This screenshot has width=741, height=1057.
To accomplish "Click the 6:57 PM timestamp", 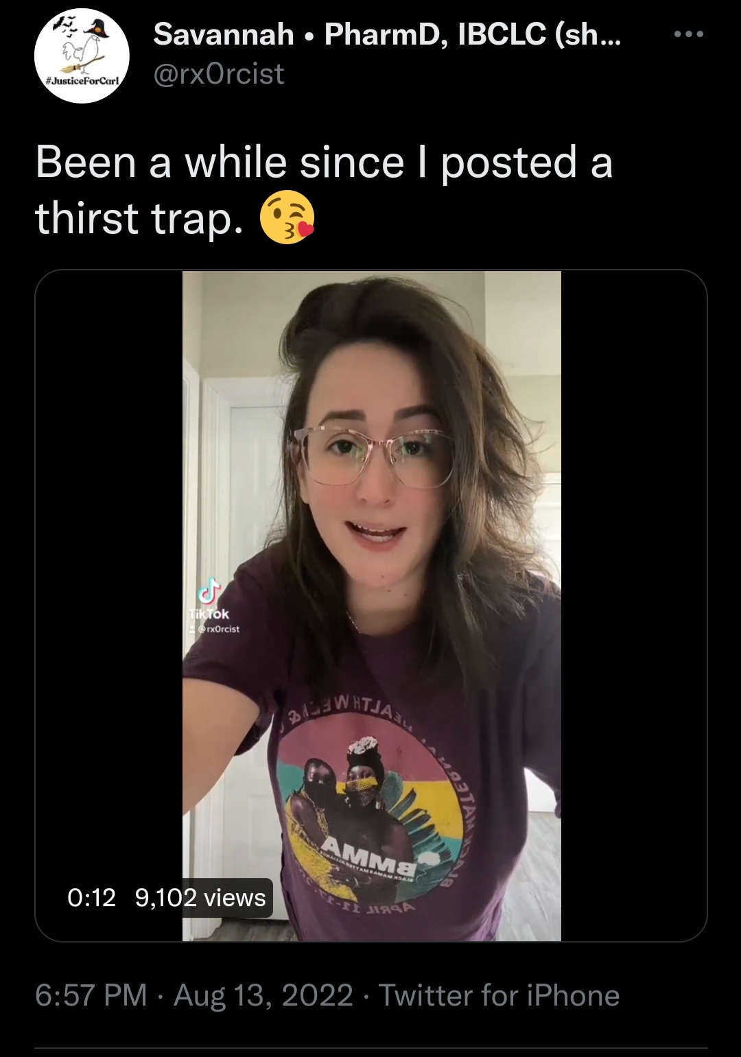I will [x=91, y=995].
